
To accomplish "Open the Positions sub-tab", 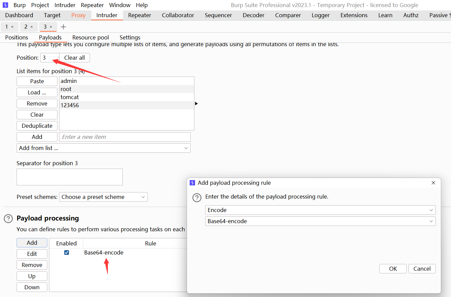I will (17, 37).
